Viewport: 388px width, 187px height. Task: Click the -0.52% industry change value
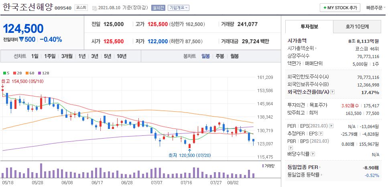click(x=372, y=175)
